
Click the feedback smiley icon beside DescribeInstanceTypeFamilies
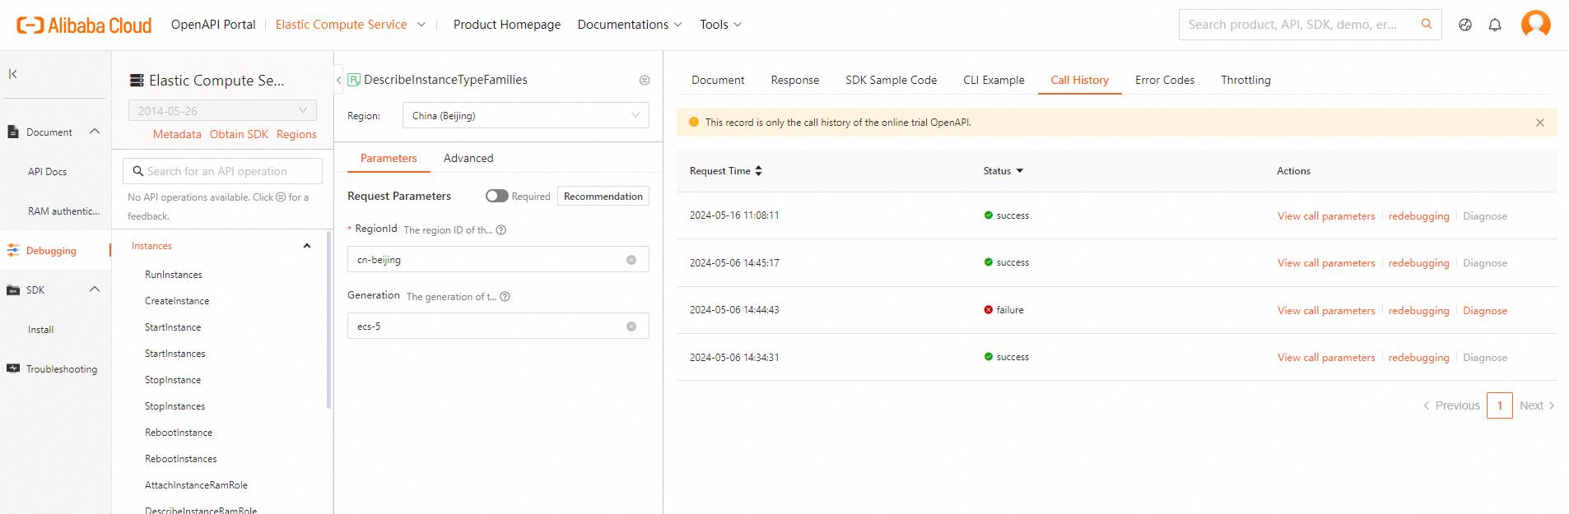(645, 80)
